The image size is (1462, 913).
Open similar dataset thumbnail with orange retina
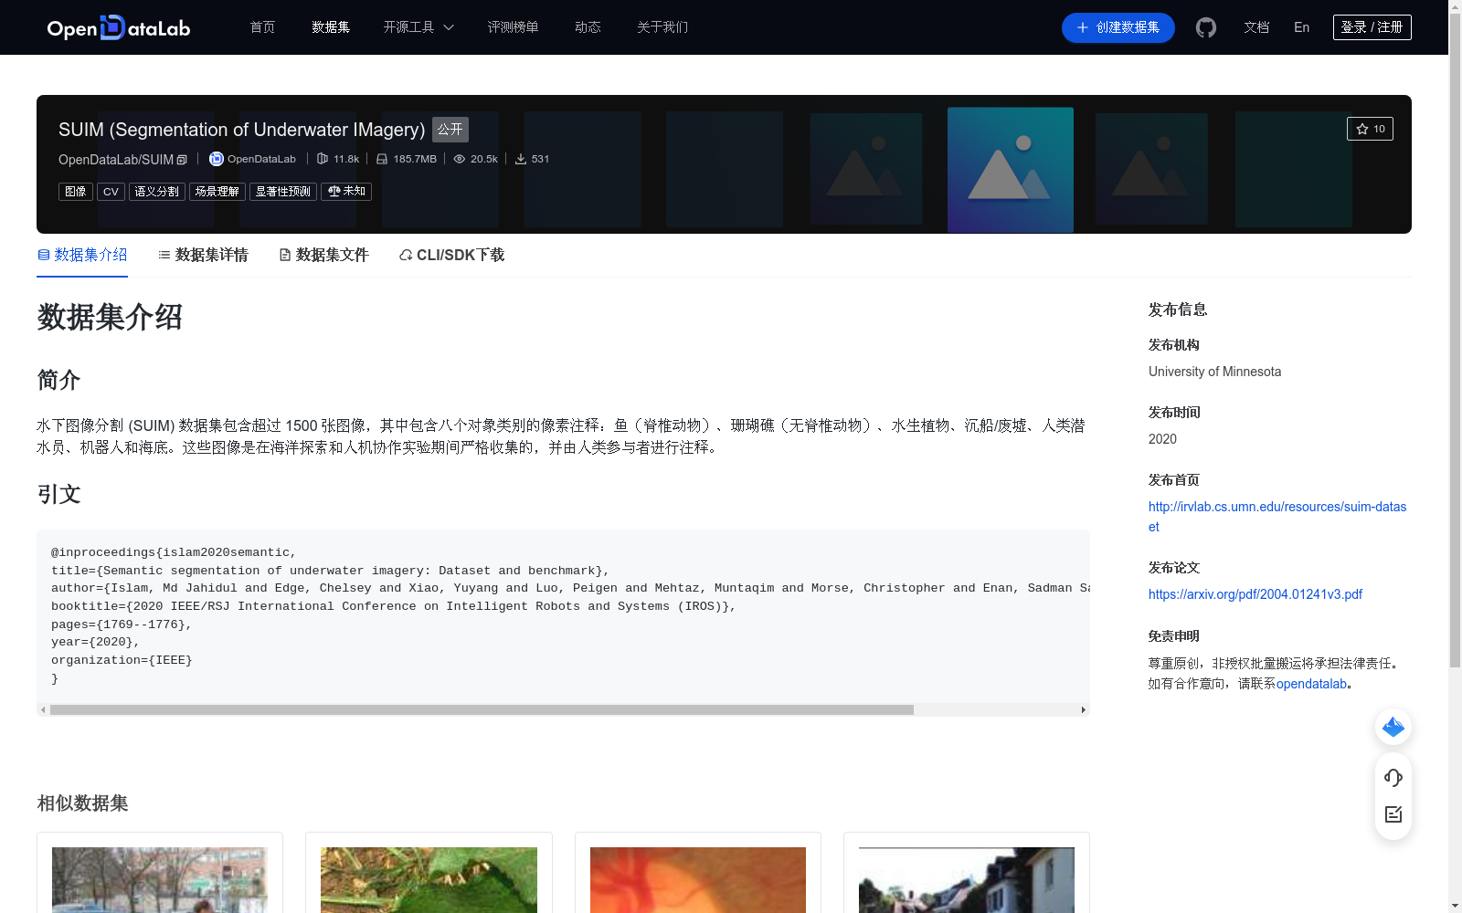[698, 880]
